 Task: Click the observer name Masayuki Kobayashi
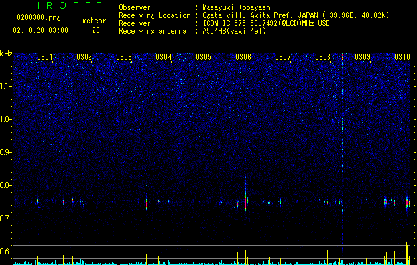pos(238,7)
